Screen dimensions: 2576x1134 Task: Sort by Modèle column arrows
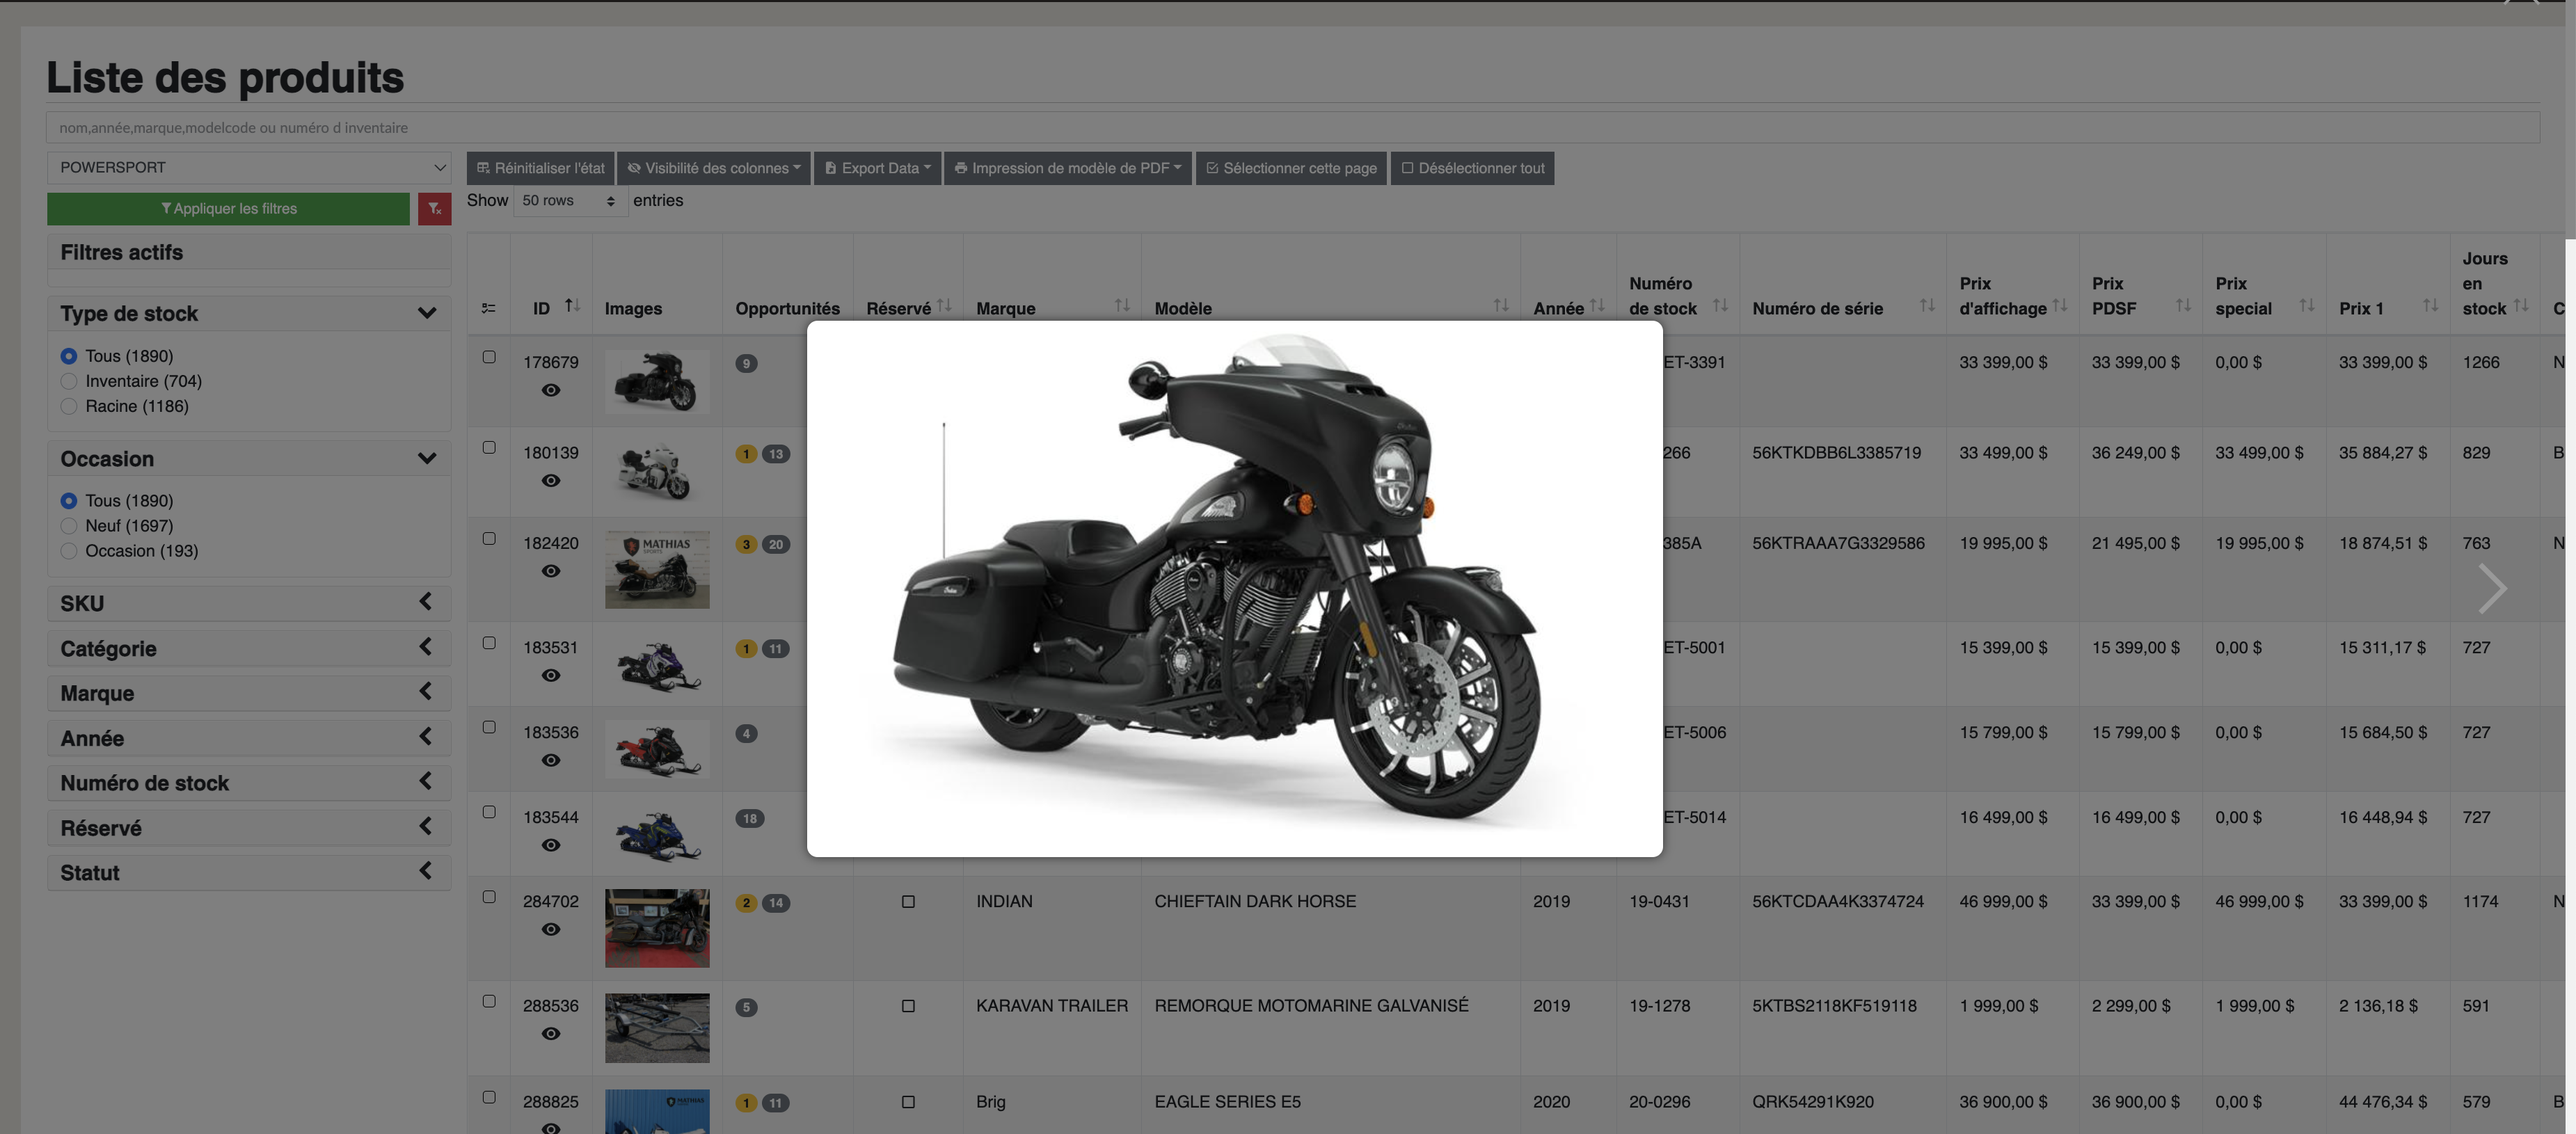pyautogui.click(x=1501, y=305)
